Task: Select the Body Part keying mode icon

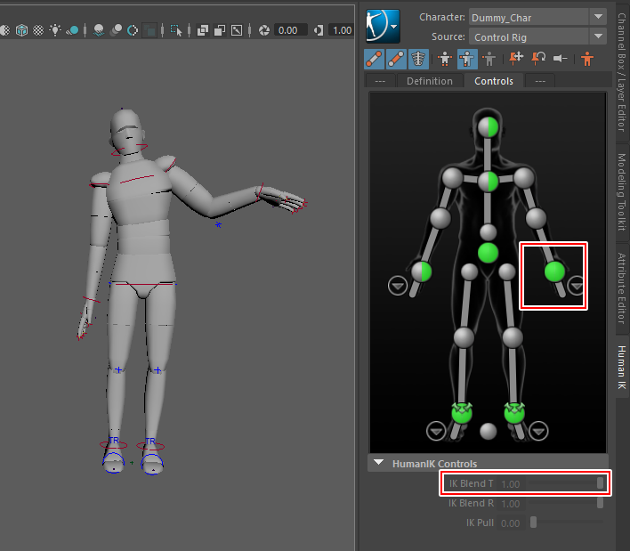Action: click(x=465, y=59)
